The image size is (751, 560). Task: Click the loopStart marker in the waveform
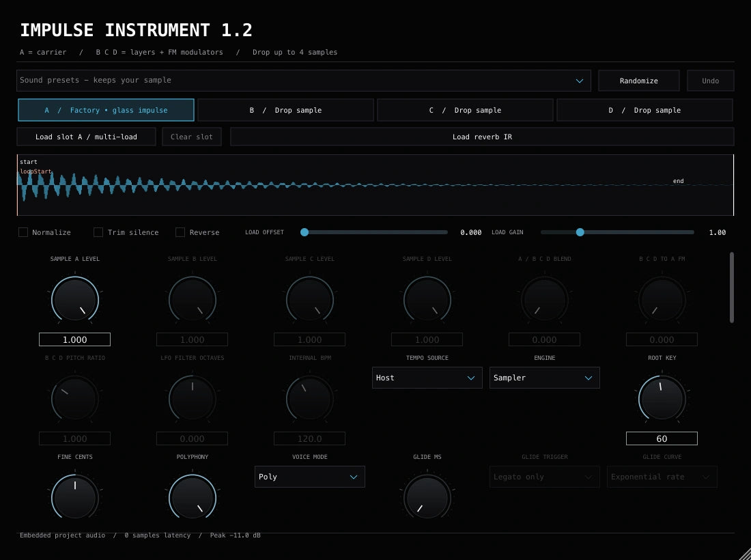36,171
